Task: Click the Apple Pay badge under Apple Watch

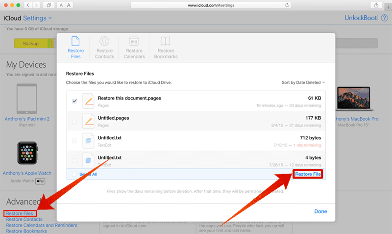Action: (40, 181)
